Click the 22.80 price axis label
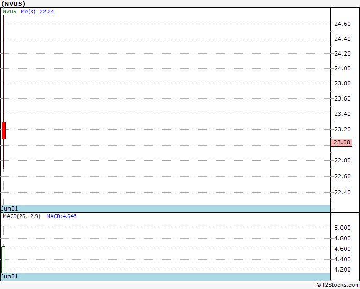Image resolution: width=360 pixels, height=289 pixels. click(343, 160)
